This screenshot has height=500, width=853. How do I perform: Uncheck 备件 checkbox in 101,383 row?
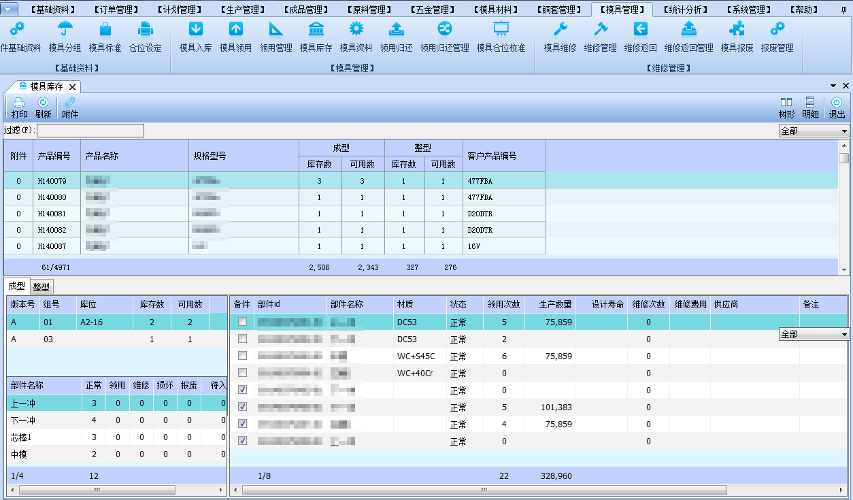click(242, 407)
